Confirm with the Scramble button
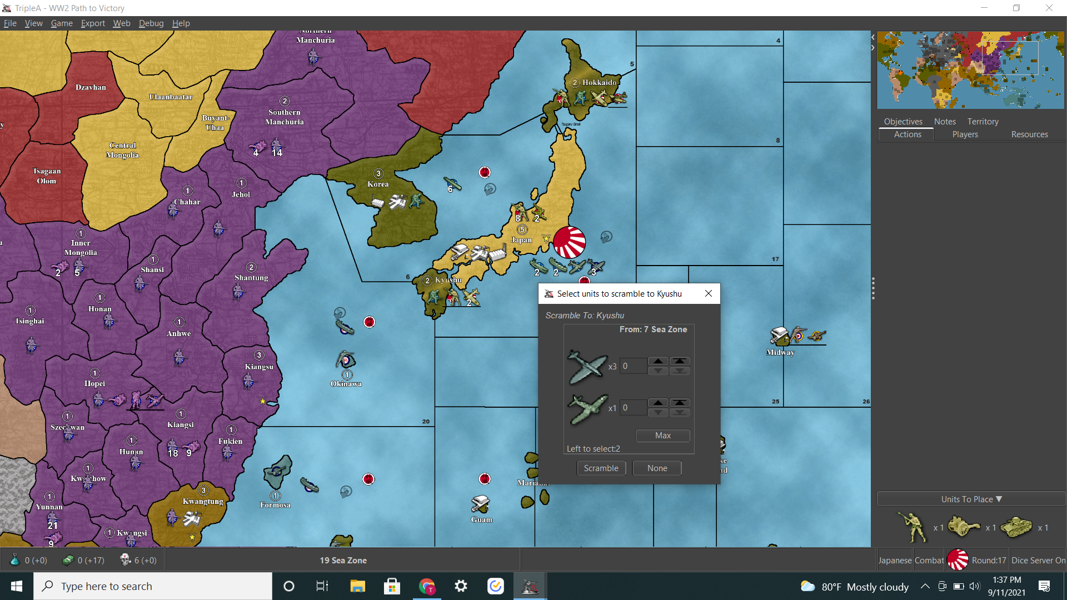 tap(601, 468)
